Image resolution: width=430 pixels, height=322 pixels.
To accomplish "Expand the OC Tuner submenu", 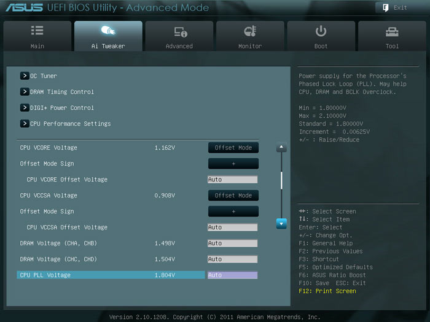I will coord(25,76).
